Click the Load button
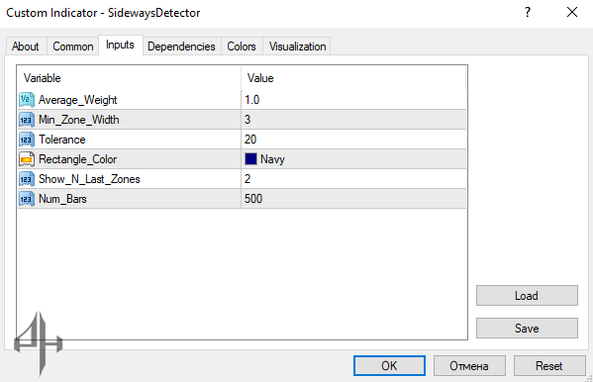Screen dimensions: 593x382 coord(527,295)
